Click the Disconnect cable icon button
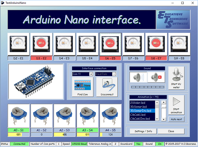This screenshot has height=147, width=198. click(107, 87)
